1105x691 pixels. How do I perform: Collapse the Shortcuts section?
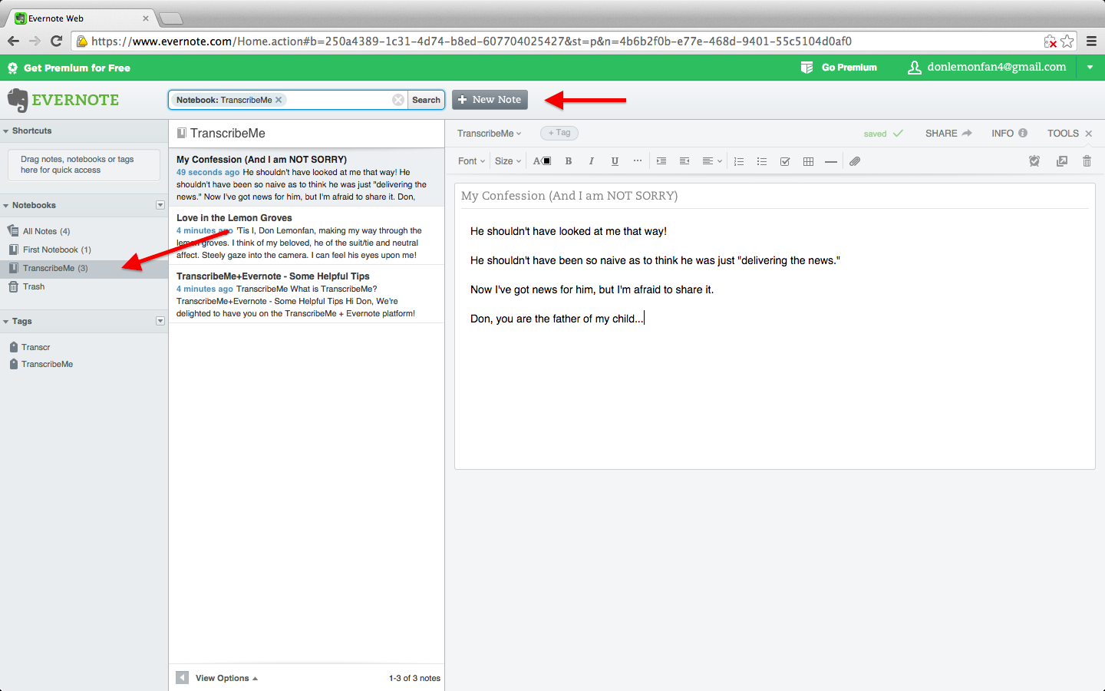[x=6, y=131]
